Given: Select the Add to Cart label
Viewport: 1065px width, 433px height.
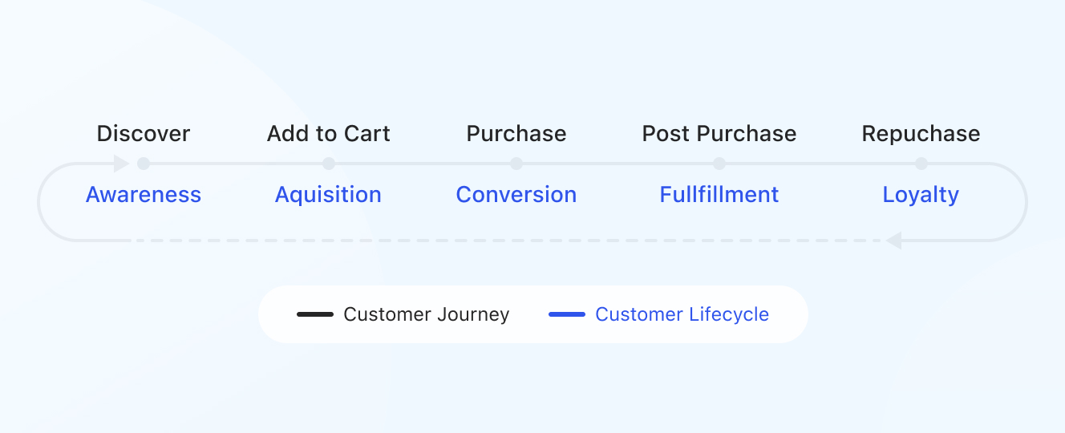Looking at the screenshot, I should (x=329, y=133).
